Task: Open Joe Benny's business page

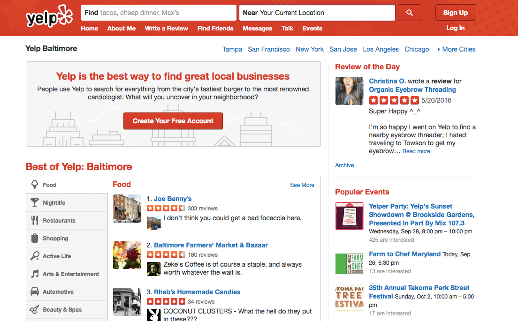Action: 173,199
